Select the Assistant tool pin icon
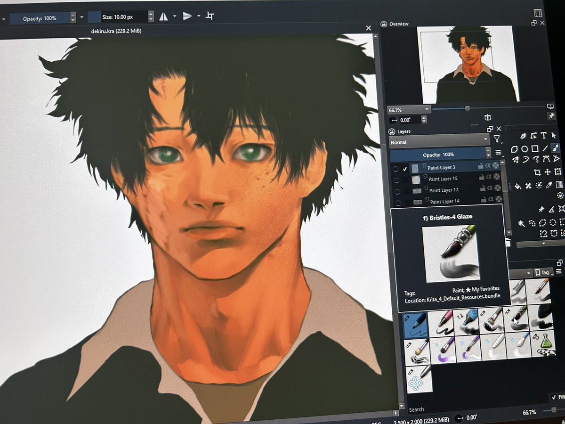Image resolution: width=565 pixels, height=424 pixels. (x=541, y=209)
